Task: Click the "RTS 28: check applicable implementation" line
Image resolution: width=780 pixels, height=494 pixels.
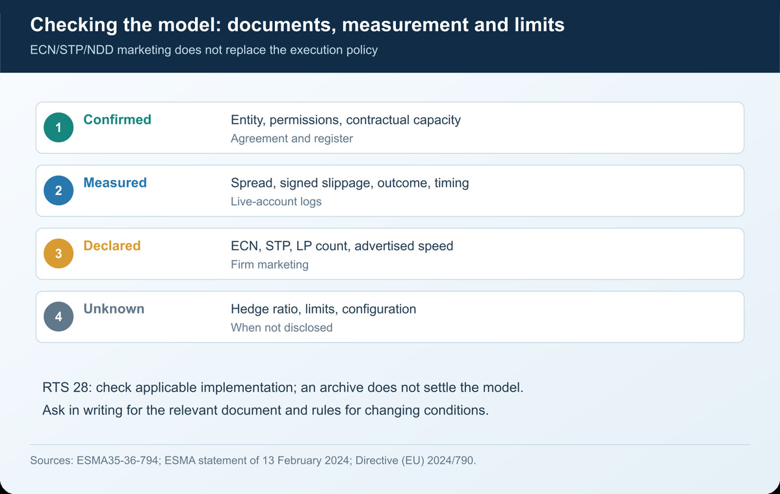Action: (x=283, y=387)
